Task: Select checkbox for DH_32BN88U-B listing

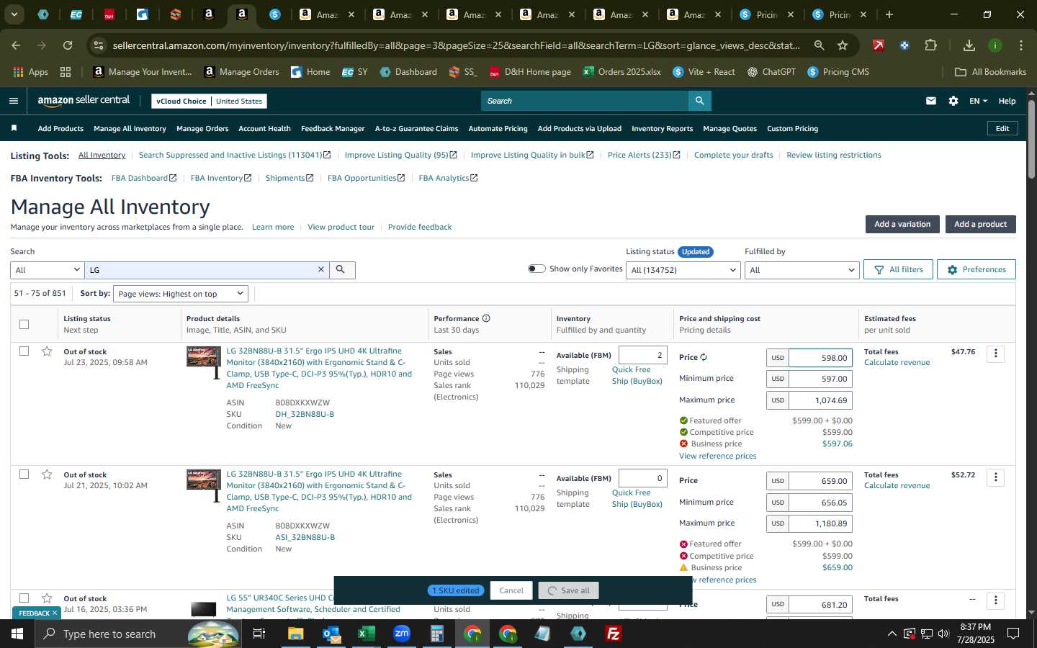Action: [24, 351]
